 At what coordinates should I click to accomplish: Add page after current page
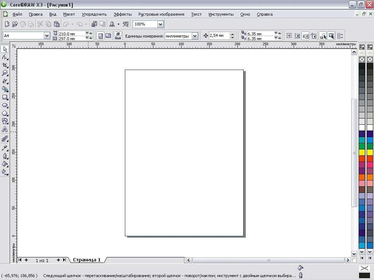click(58, 260)
